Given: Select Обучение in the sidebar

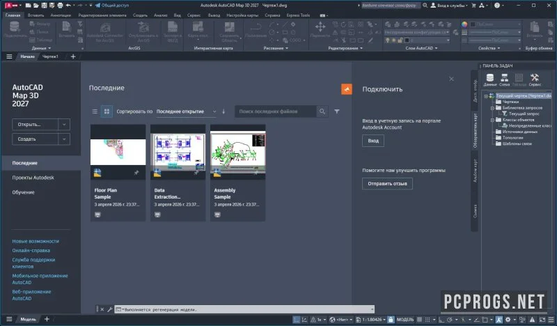Looking at the screenshot, I should coord(24,192).
